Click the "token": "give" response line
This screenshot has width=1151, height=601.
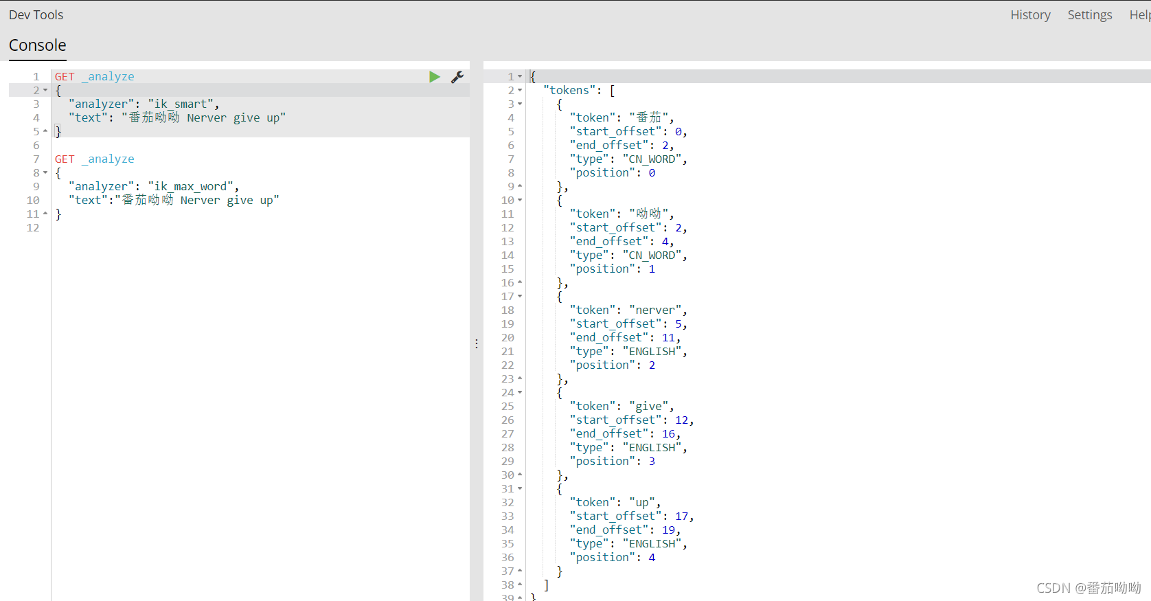622,406
